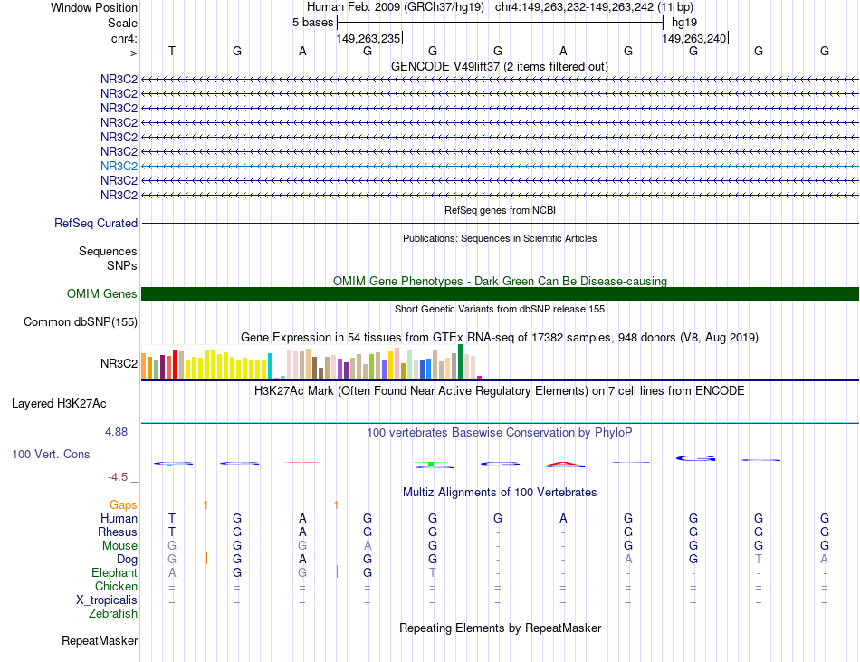Click the cyan GTEx expression bar
Image resolution: width=860 pixels, height=662 pixels.
click(x=271, y=366)
